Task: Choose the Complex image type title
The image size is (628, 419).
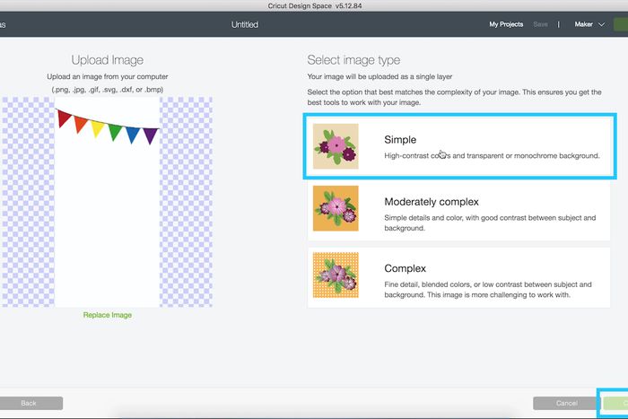Action: 405,268
